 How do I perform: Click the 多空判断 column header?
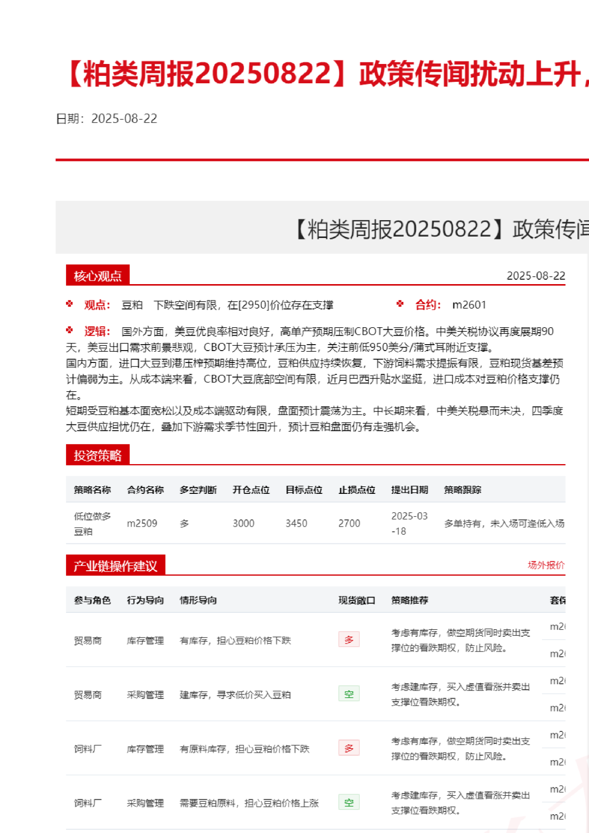198,490
